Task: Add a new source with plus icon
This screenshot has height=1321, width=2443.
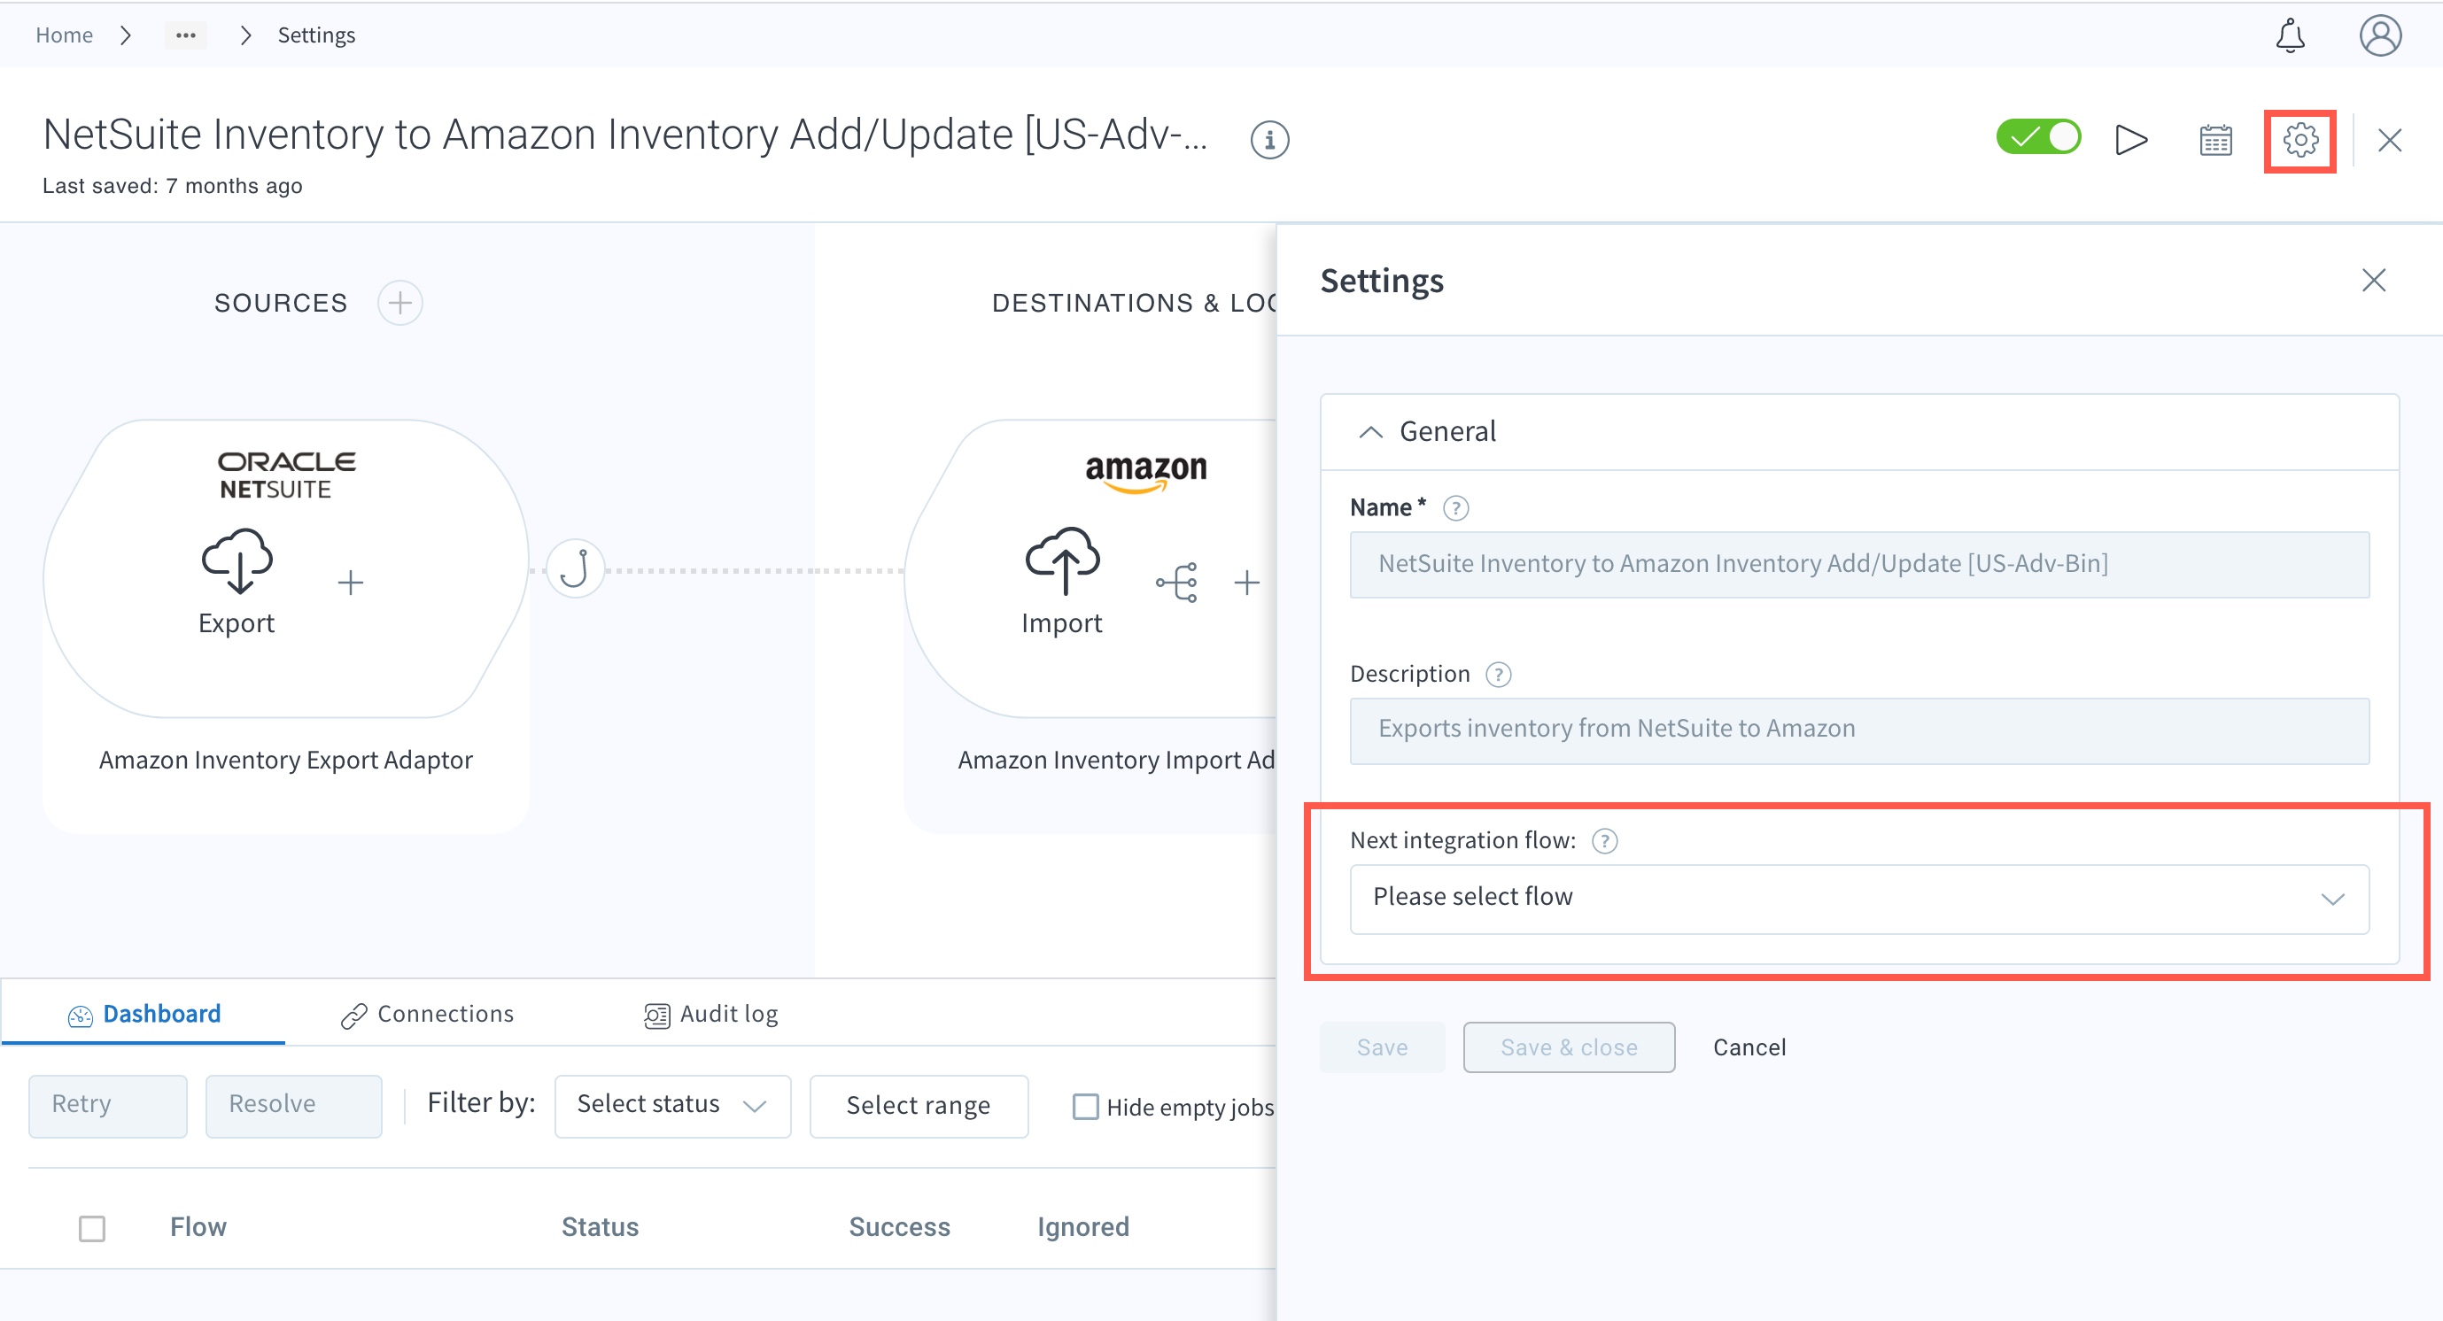Action: click(x=400, y=303)
